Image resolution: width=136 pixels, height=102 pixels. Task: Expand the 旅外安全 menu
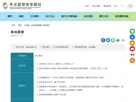(51, 16)
